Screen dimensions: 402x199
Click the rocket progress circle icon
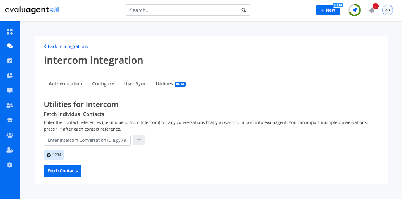tap(355, 10)
